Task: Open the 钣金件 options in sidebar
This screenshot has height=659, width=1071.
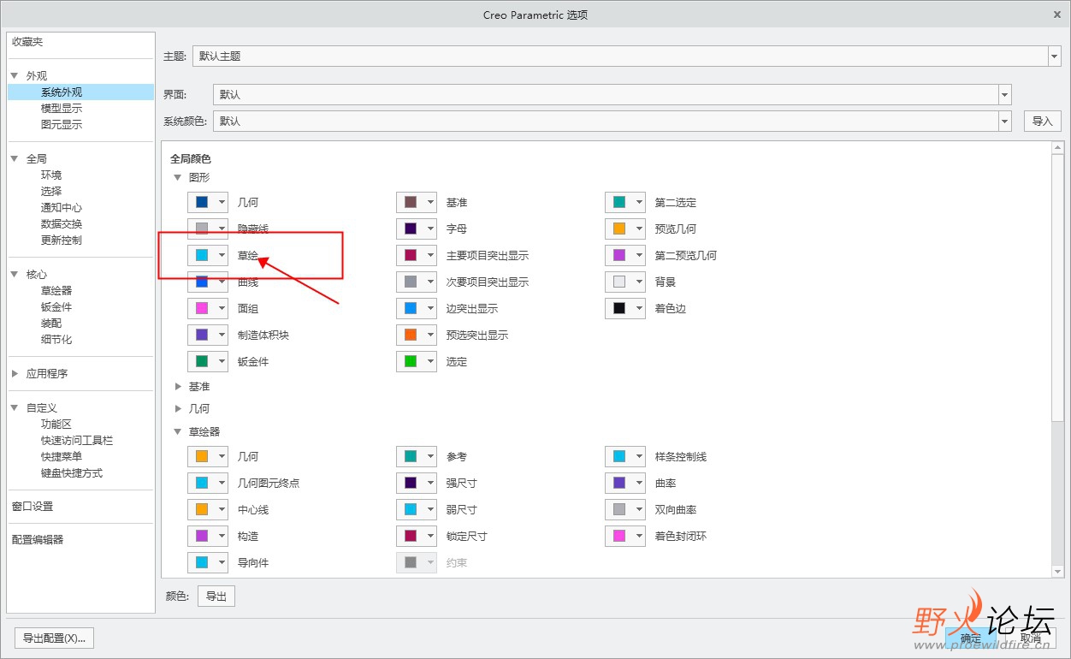Action: (x=56, y=306)
